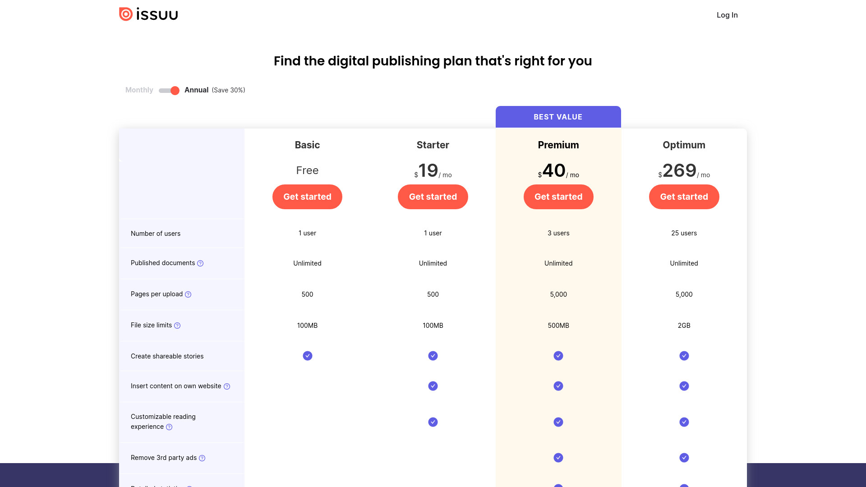866x487 pixels.
Task: Click Get started under Basic plan
Action: pyautogui.click(x=307, y=197)
